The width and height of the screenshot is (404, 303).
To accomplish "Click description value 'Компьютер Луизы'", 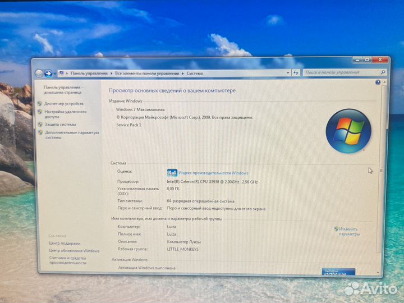I will point(183,242).
